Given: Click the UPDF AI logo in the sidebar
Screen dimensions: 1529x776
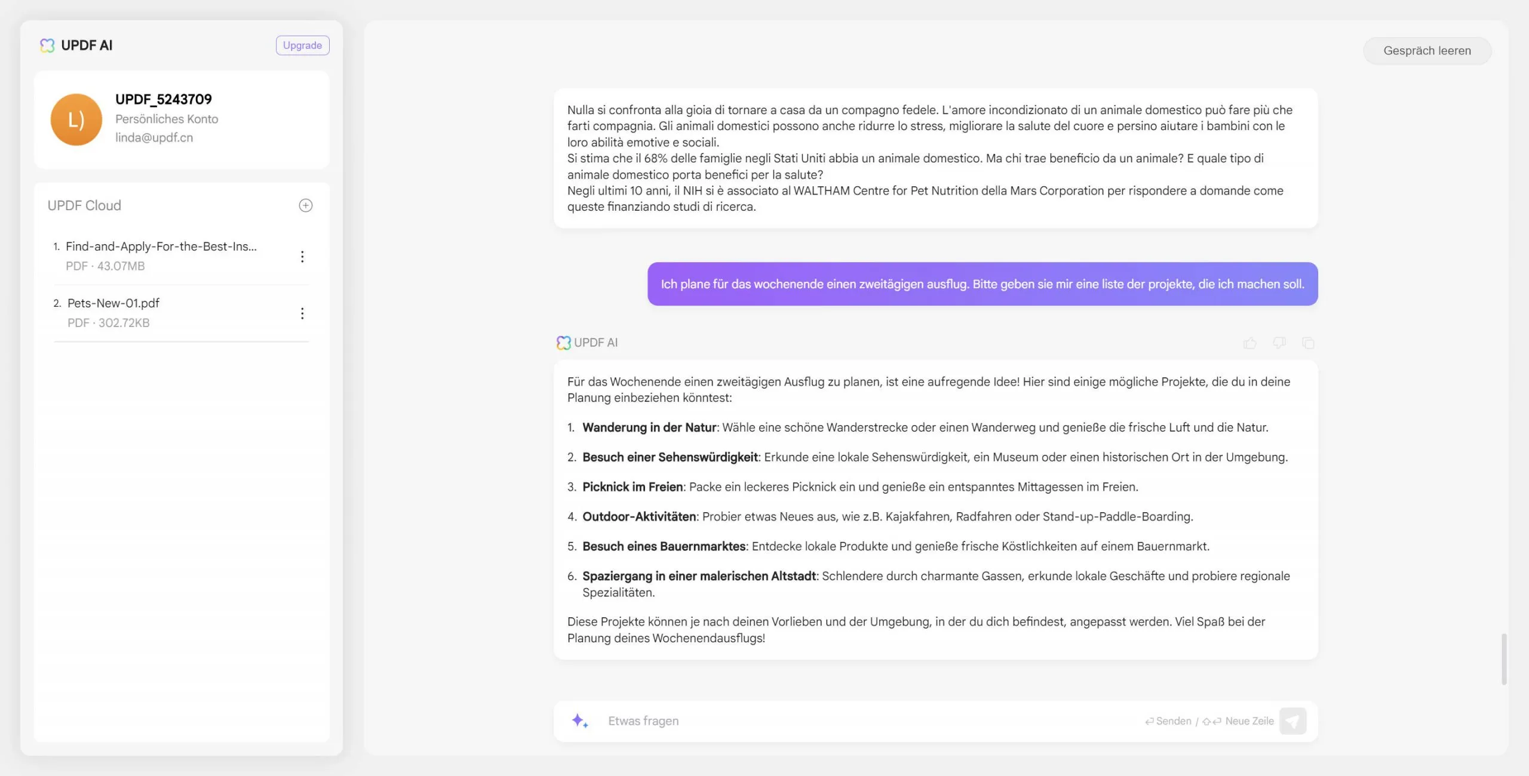Looking at the screenshot, I should point(47,44).
